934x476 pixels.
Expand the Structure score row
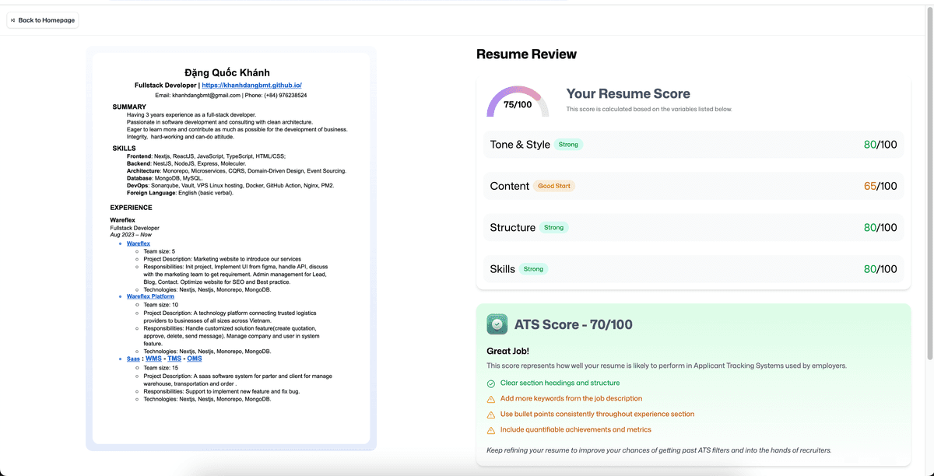(x=693, y=228)
